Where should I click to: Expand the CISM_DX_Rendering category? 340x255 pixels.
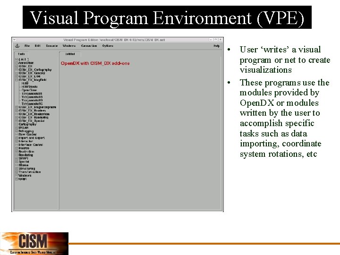[17, 117]
